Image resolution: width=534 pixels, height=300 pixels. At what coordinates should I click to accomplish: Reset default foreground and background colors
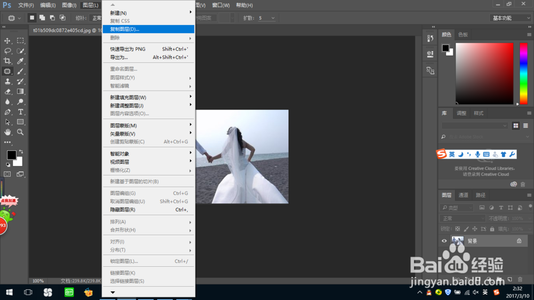coord(8,165)
